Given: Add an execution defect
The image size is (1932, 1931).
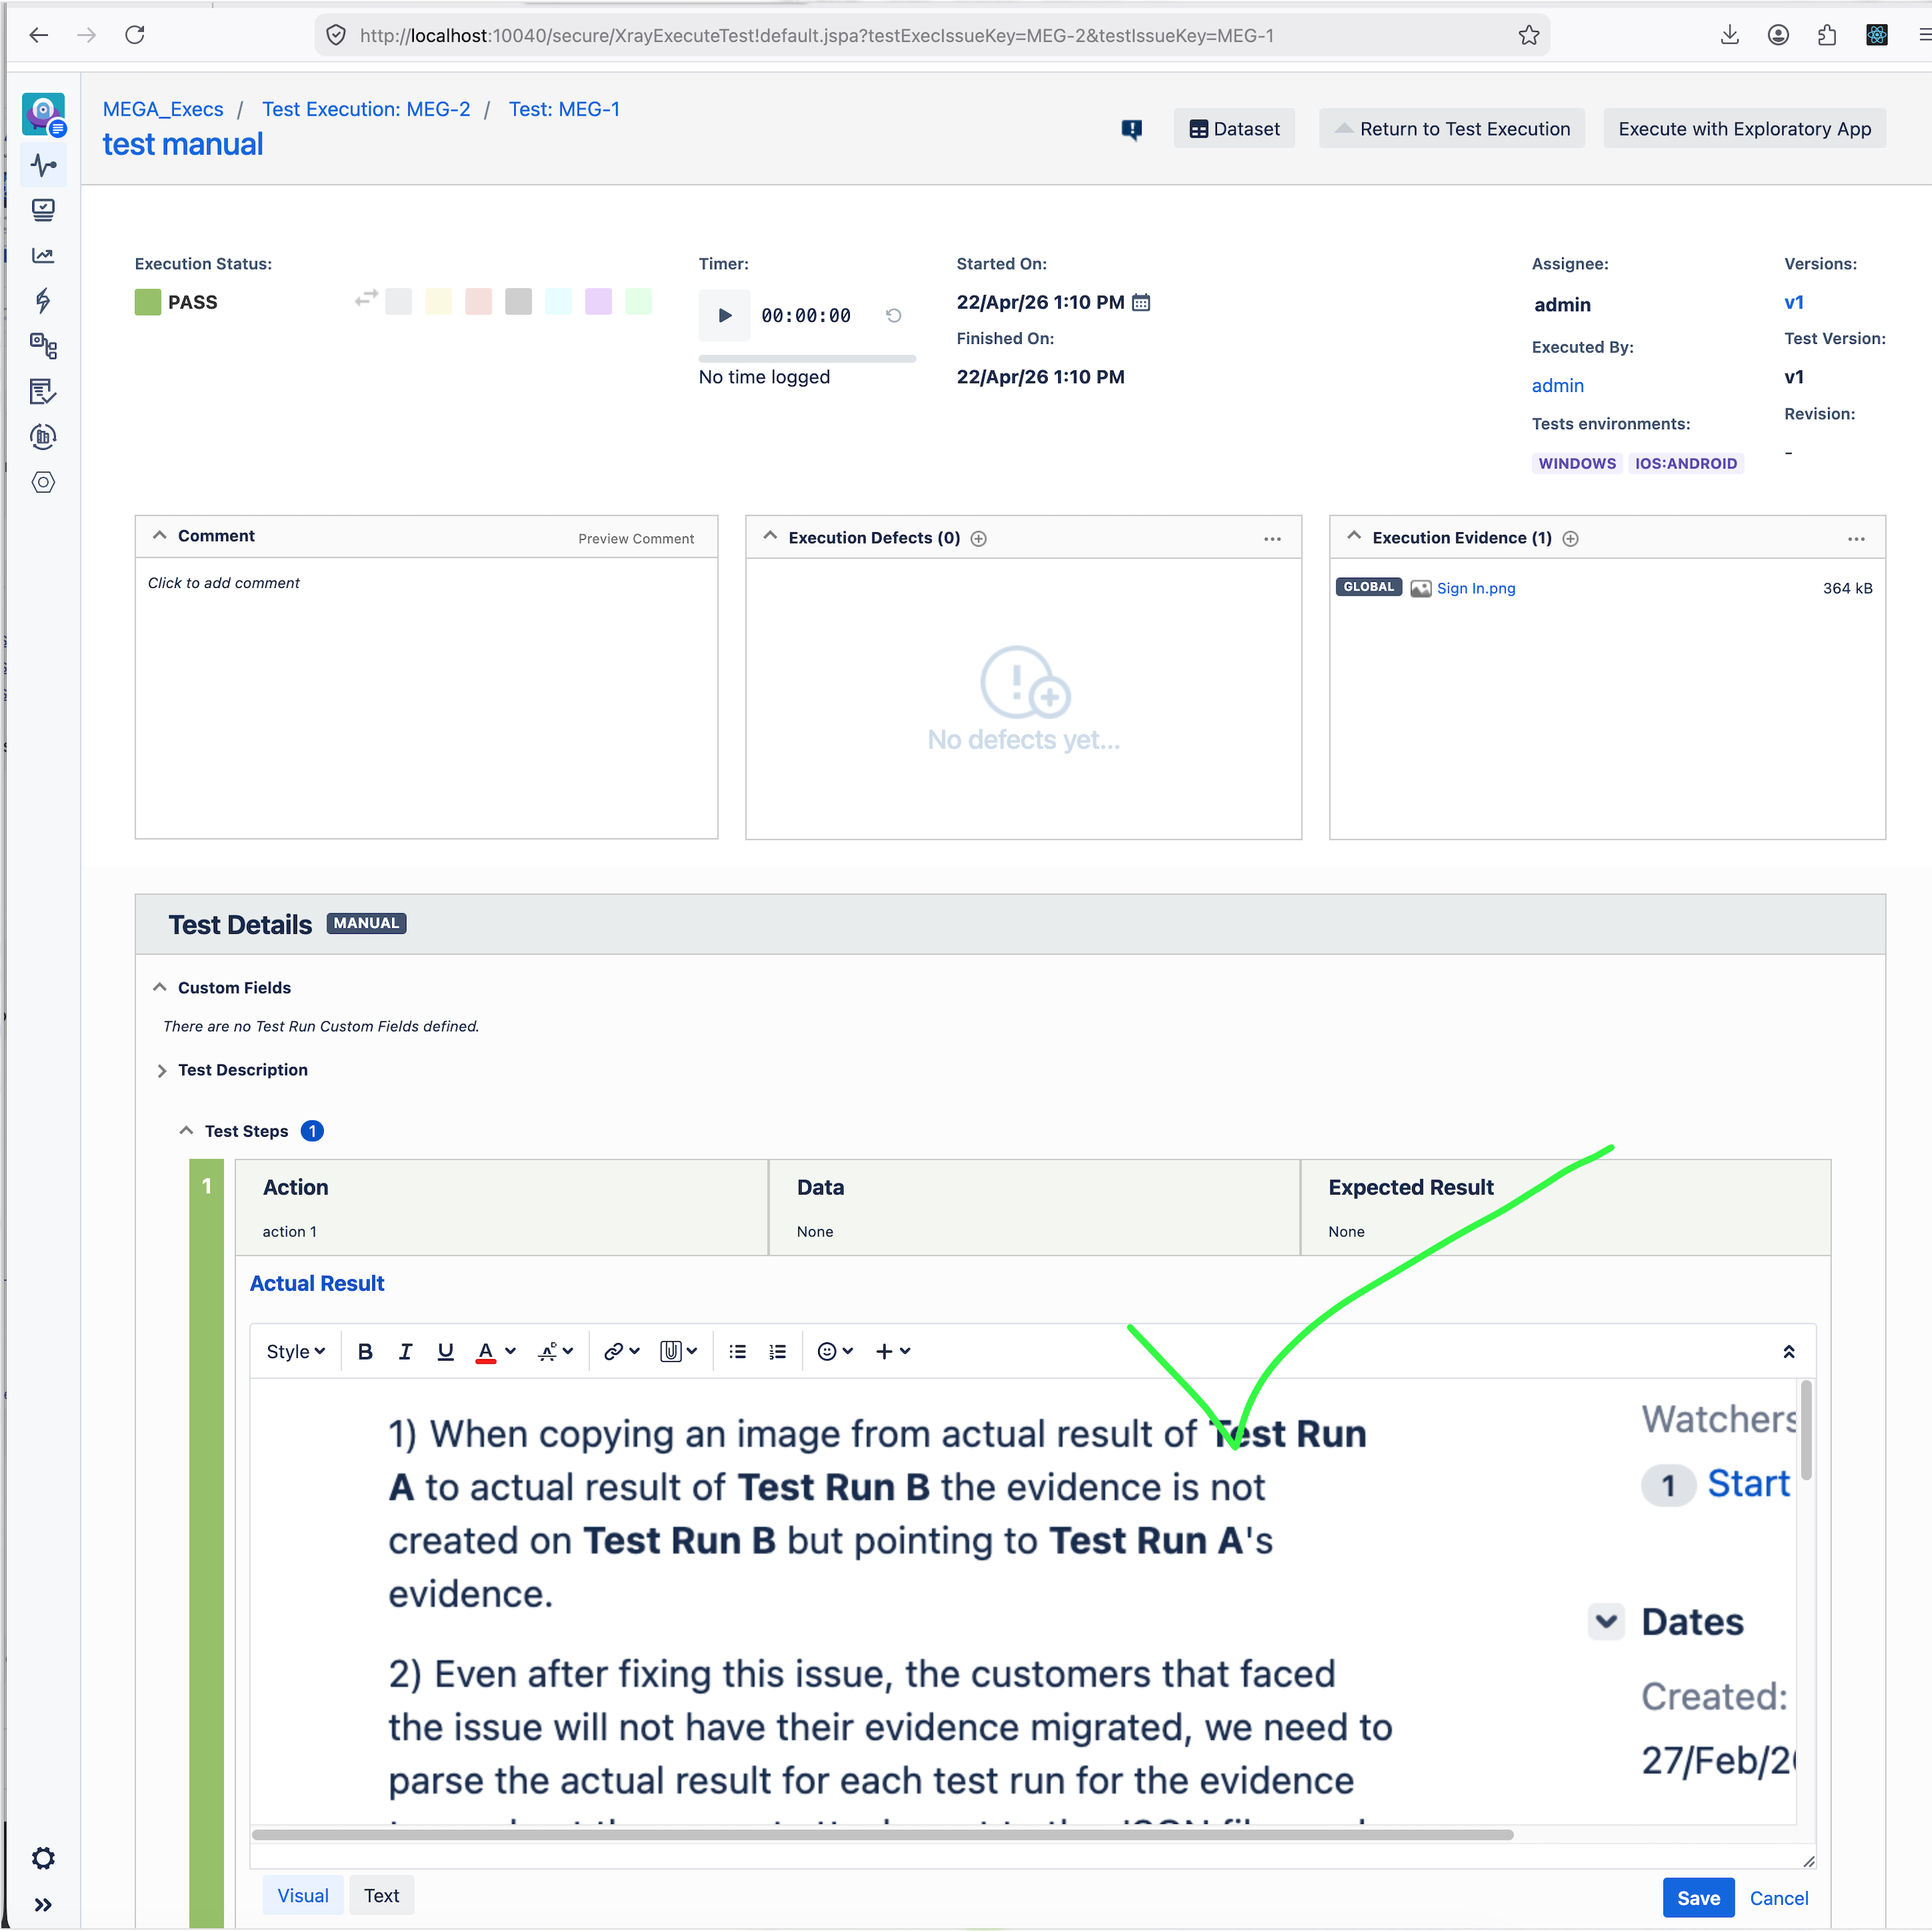Looking at the screenshot, I should 979,539.
